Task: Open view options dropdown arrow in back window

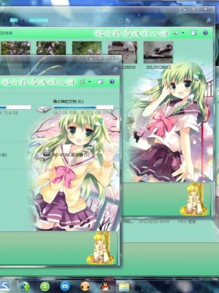Action: pyautogui.click(x=183, y=33)
